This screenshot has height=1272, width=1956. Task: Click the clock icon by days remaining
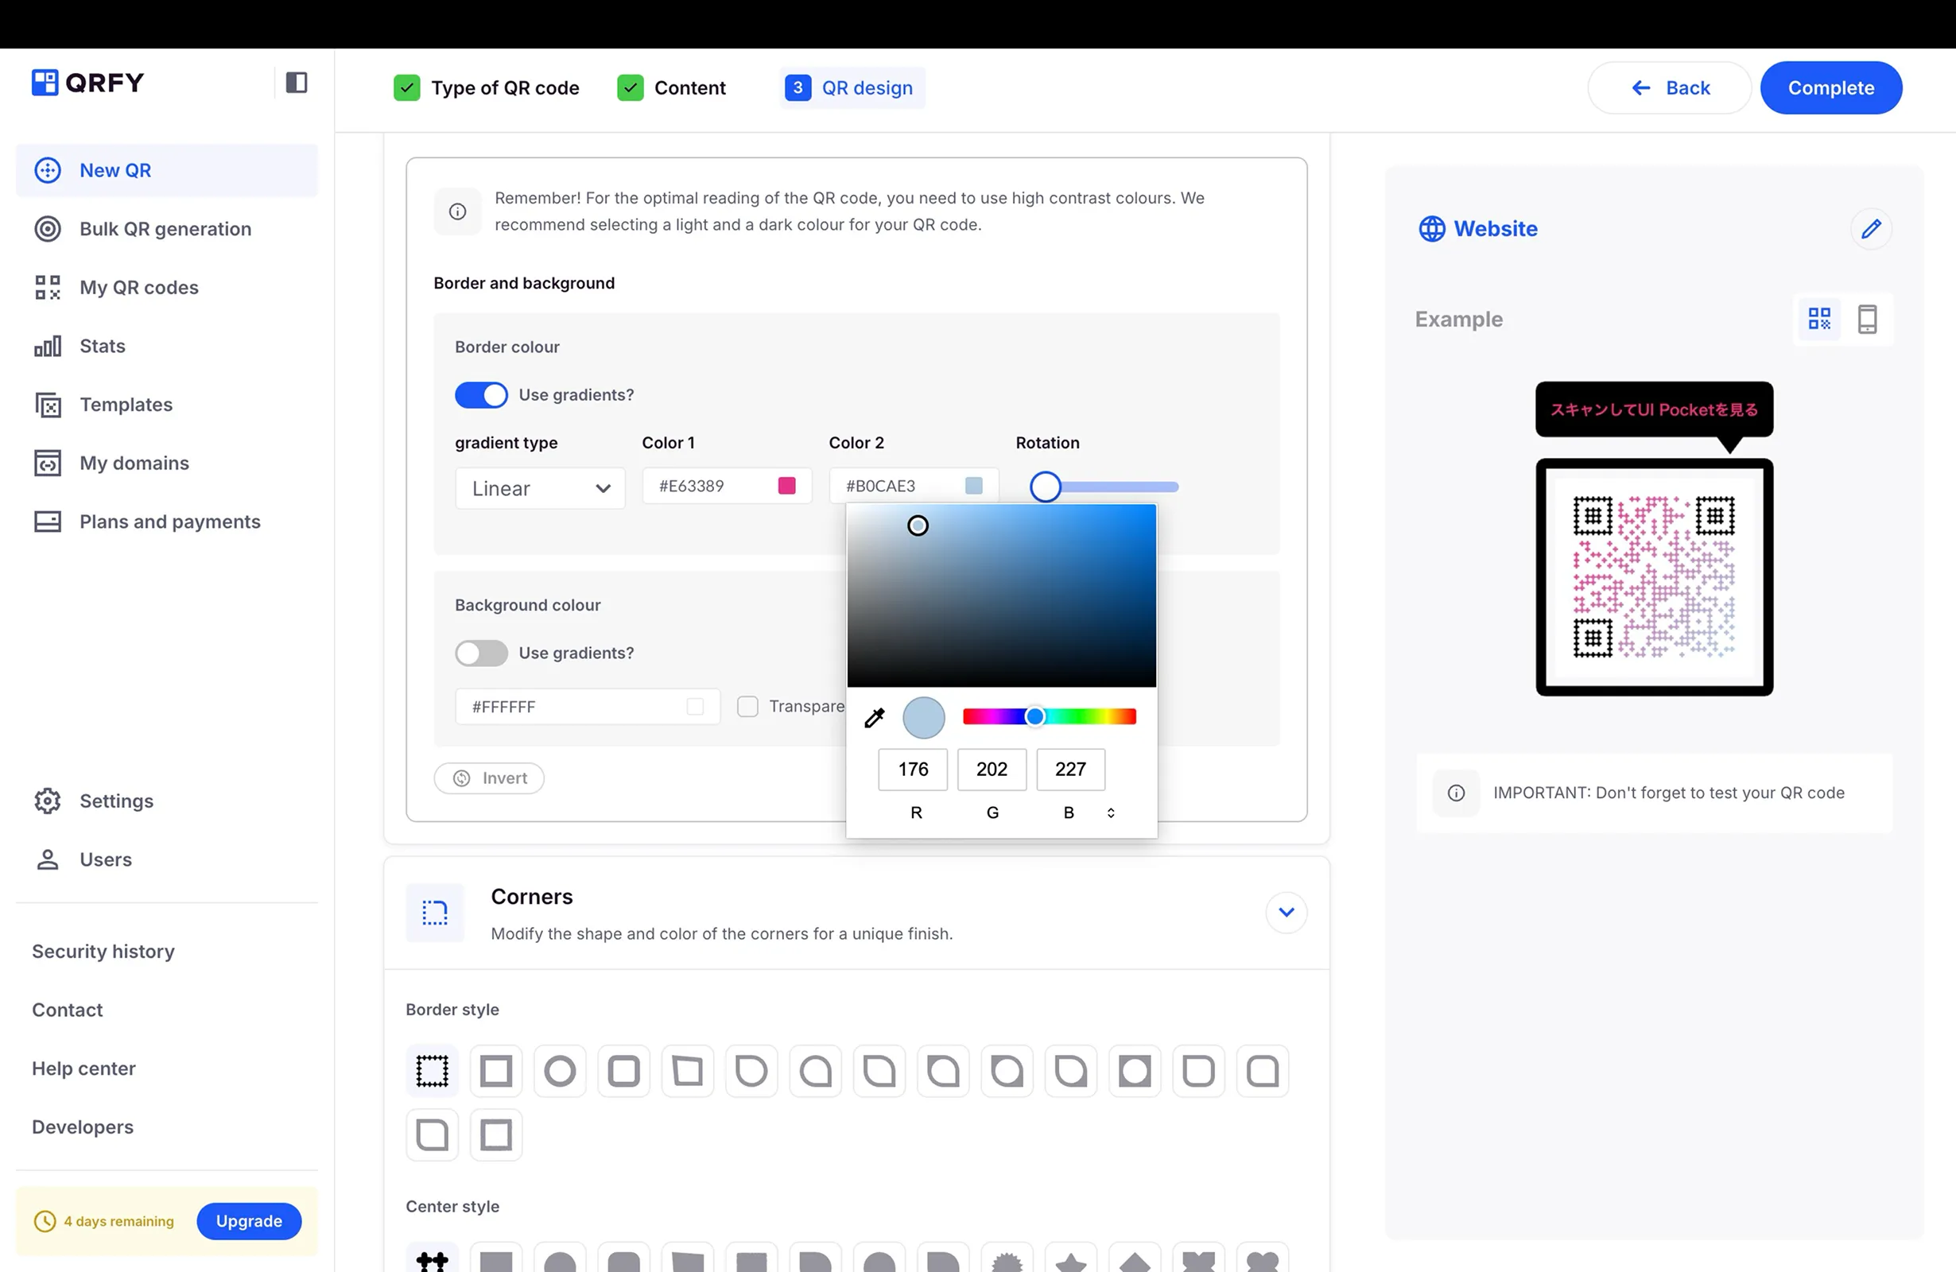(x=45, y=1221)
